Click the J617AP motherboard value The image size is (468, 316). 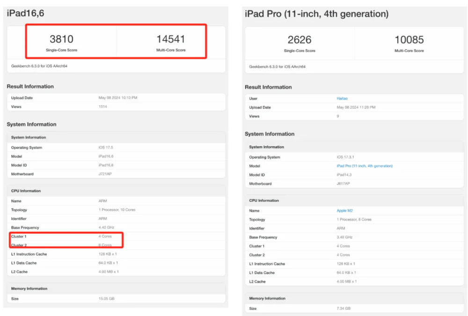(343, 184)
